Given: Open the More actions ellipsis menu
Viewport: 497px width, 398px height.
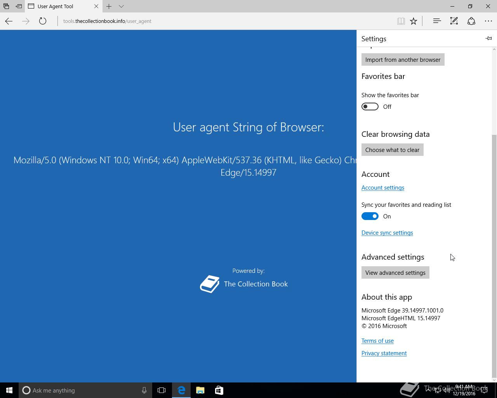Looking at the screenshot, I should pos(488,21).
